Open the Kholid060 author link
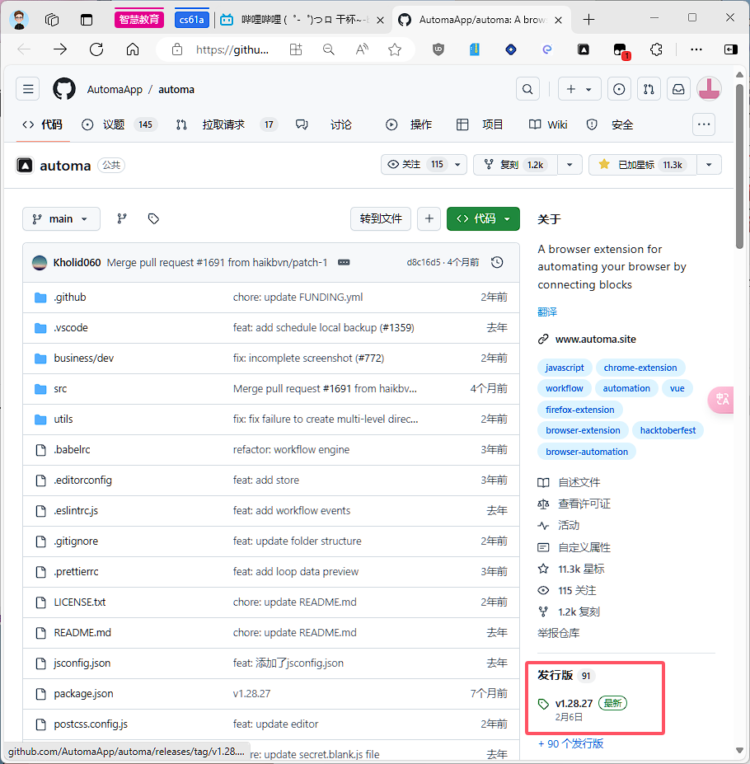Screen dimensions: 750x764 tap(77, 263)
